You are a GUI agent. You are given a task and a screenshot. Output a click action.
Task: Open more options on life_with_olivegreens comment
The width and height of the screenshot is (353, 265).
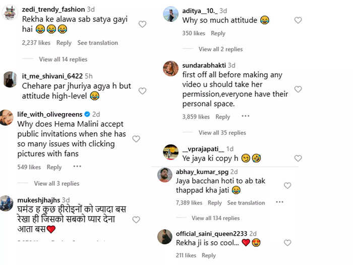(77, 167)
